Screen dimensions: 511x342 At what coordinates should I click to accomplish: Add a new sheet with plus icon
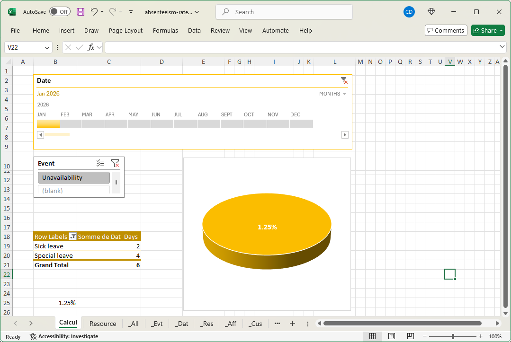292,324
